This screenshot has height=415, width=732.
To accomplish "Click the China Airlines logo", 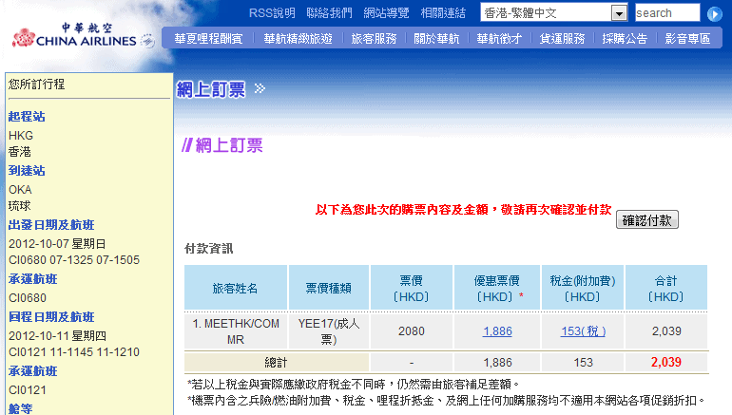I will pyautogui.click(x=74, y=33).
